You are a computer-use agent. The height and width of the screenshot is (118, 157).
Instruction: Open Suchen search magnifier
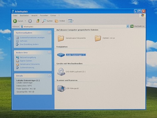[x=44, y=21]
